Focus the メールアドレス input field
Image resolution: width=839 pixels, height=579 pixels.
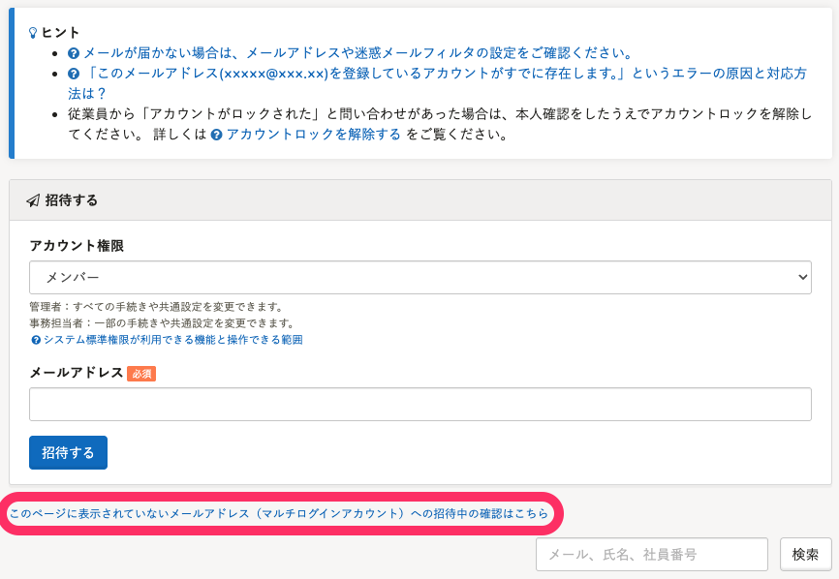419,405
